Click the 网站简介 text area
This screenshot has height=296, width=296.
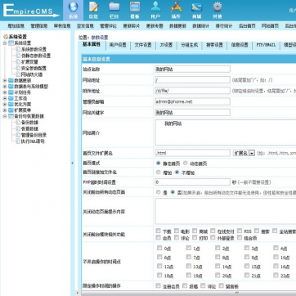pyautogui.click(x=226, y=132)
